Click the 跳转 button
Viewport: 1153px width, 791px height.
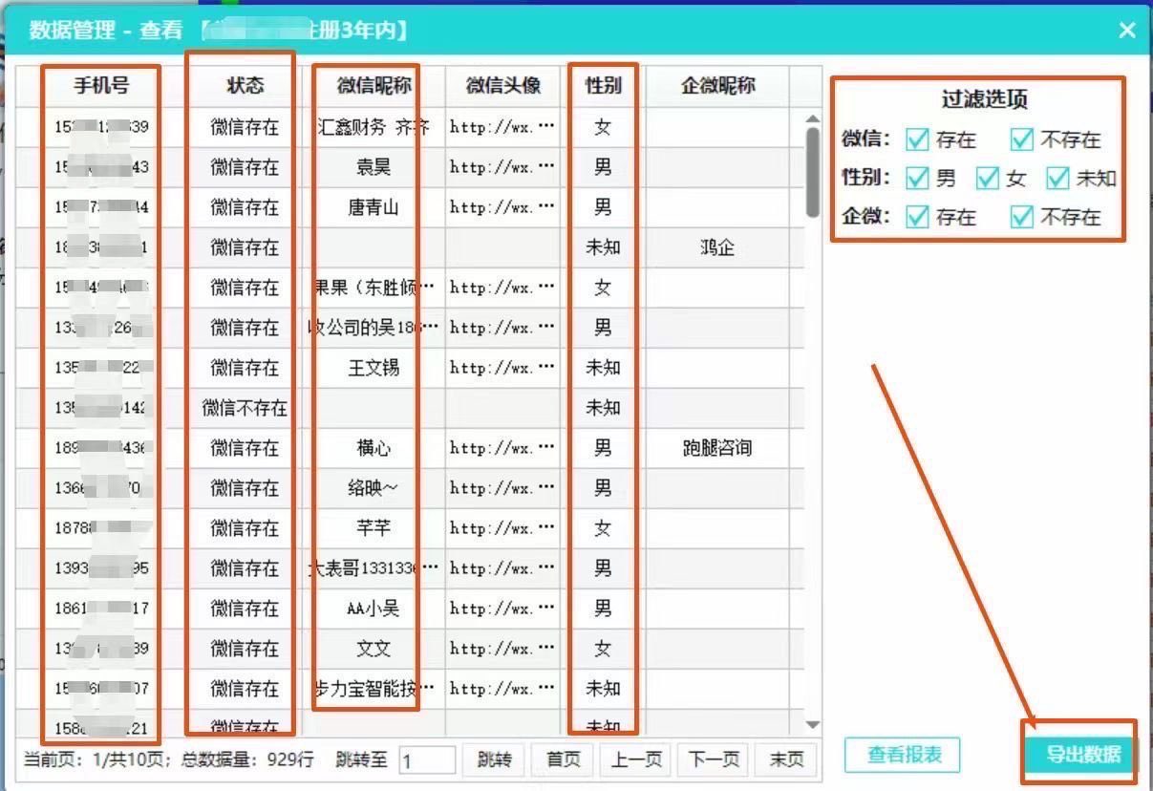[x=493, y=759]
